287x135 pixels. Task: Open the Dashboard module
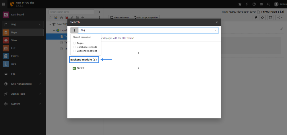23,15
